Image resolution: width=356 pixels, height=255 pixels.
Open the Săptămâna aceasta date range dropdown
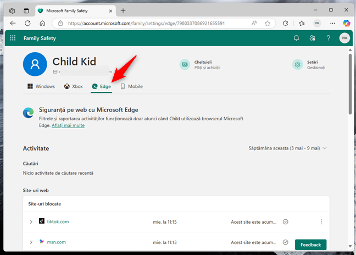288,148
